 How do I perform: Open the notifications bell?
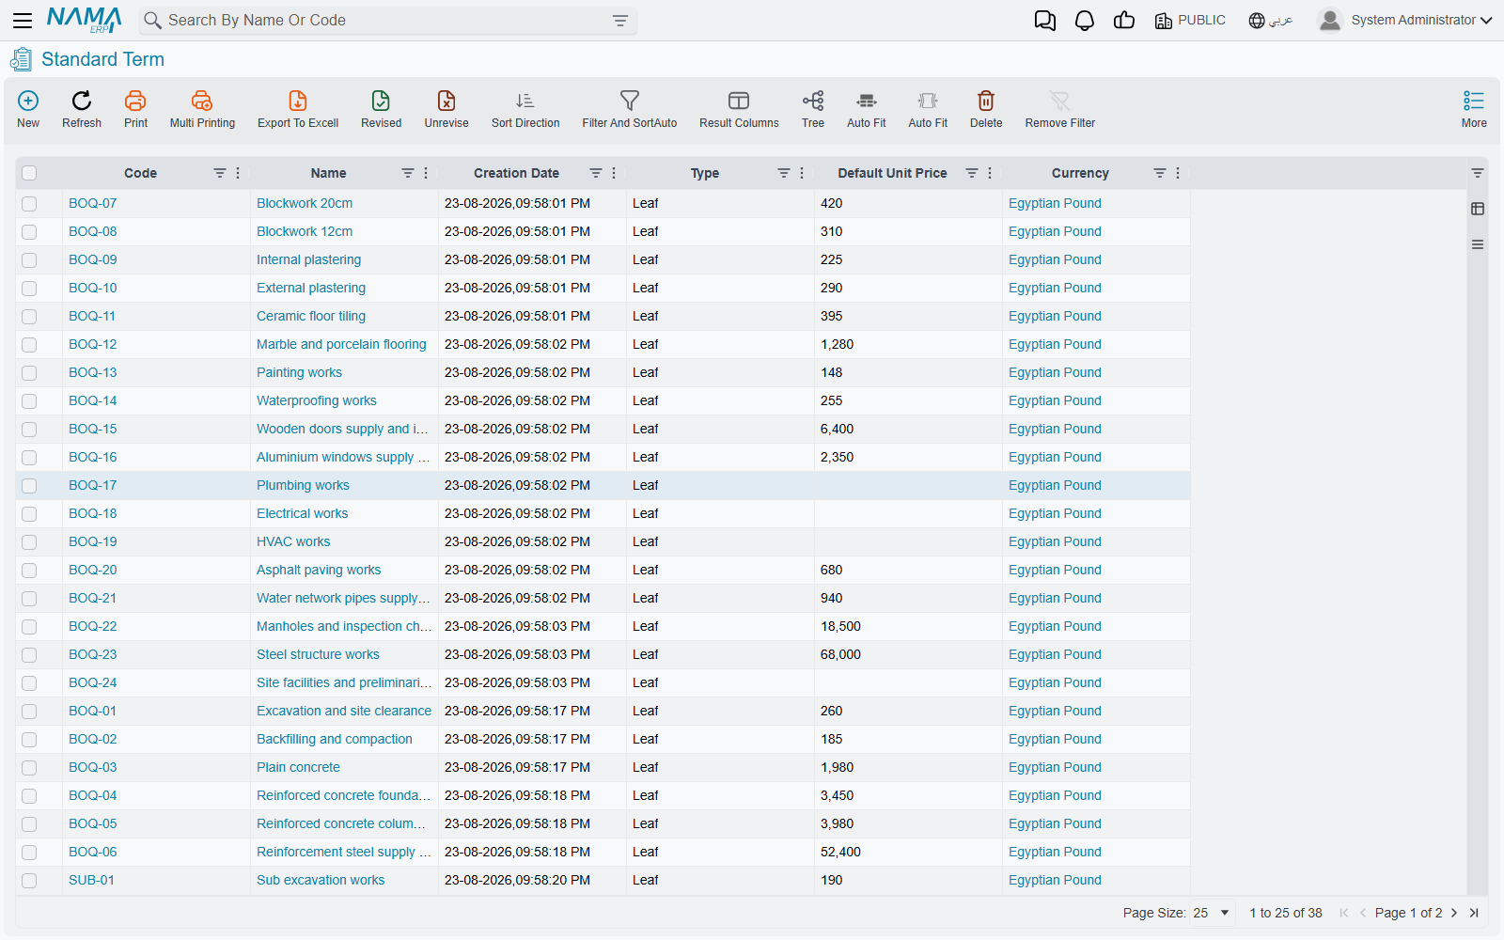pyautogui.click(x=1085, y=21)
